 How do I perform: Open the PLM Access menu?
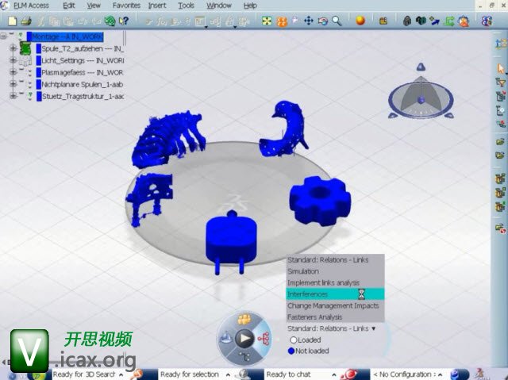[31, 6]
